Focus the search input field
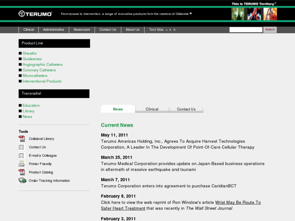 246,30
